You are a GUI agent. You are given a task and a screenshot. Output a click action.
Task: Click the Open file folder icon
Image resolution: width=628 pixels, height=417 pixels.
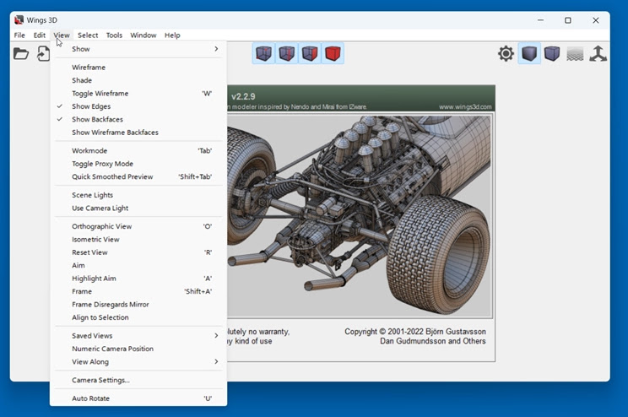click(21, 53)
